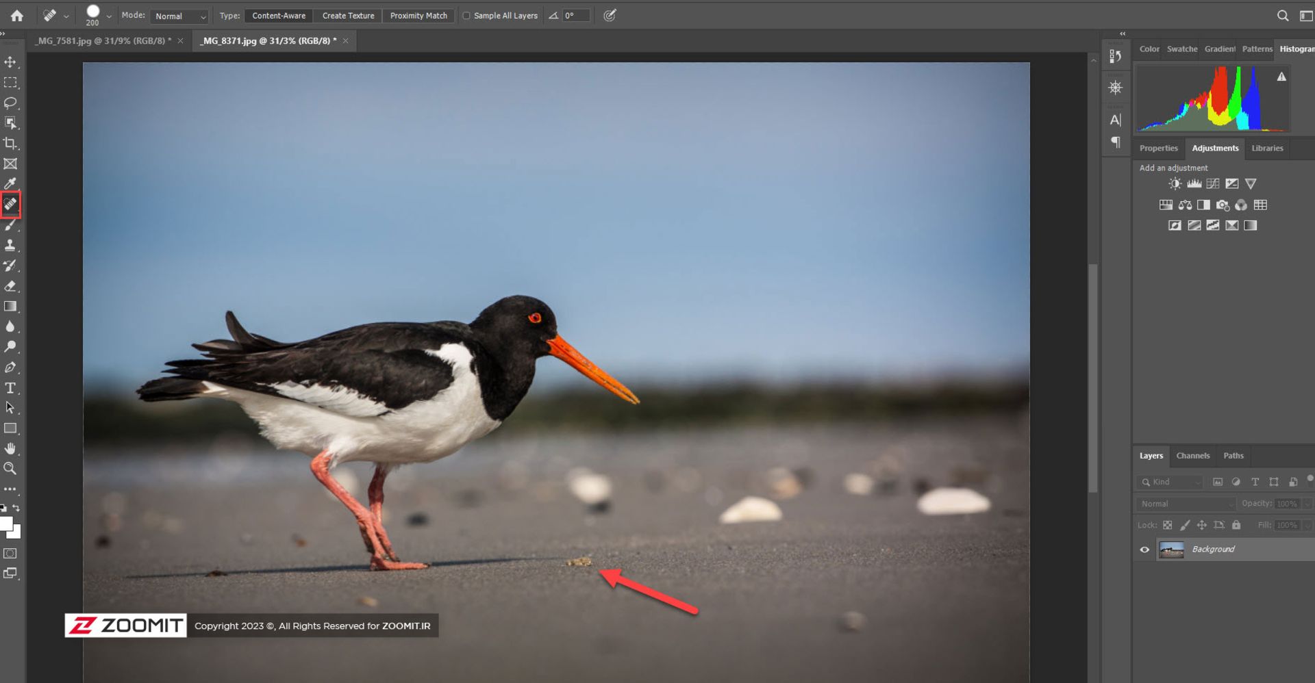This screenshot has height=683, width=1315.
Task: Switch to the Channels tab
Action: point(1192,456)
